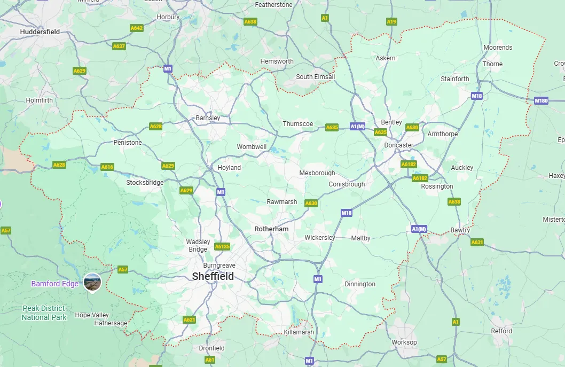
Task: Click the Bamford Edge text label
Action: click(55, 284)
